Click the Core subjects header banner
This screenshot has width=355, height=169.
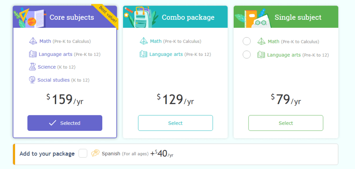(71, 17)
